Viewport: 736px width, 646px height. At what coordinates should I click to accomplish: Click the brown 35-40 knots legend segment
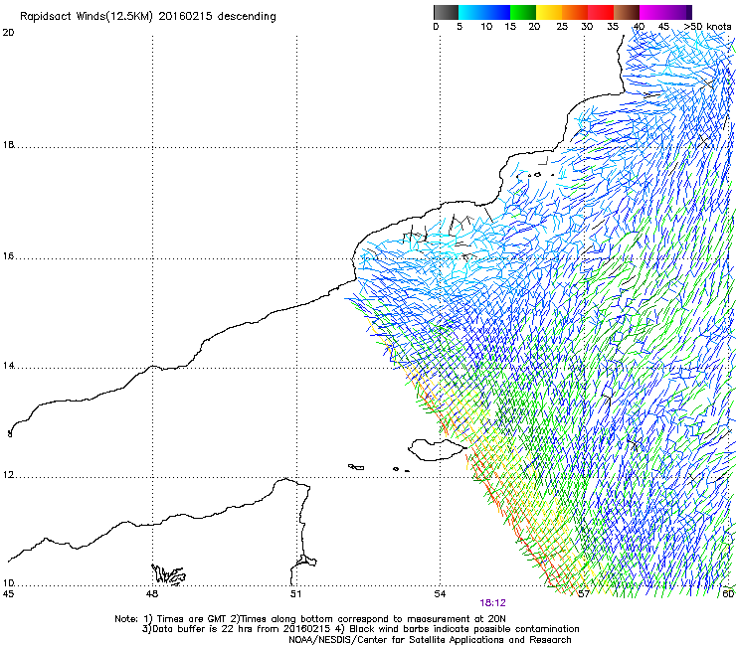point(627,12)
